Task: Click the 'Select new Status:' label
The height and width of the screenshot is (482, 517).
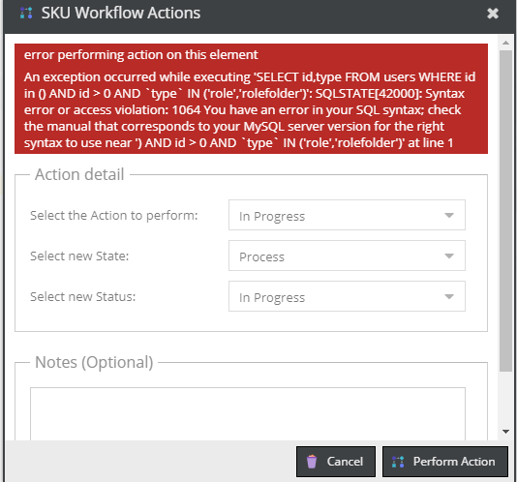Action: [82, 297]
